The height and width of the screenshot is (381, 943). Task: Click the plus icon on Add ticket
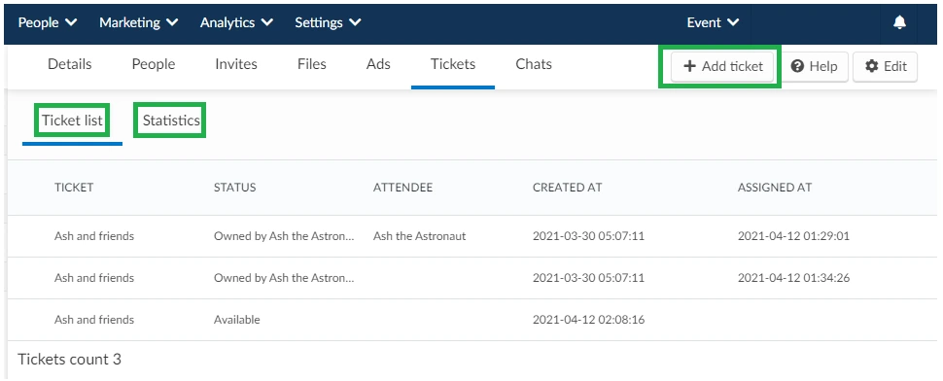(x=690, y=66)
